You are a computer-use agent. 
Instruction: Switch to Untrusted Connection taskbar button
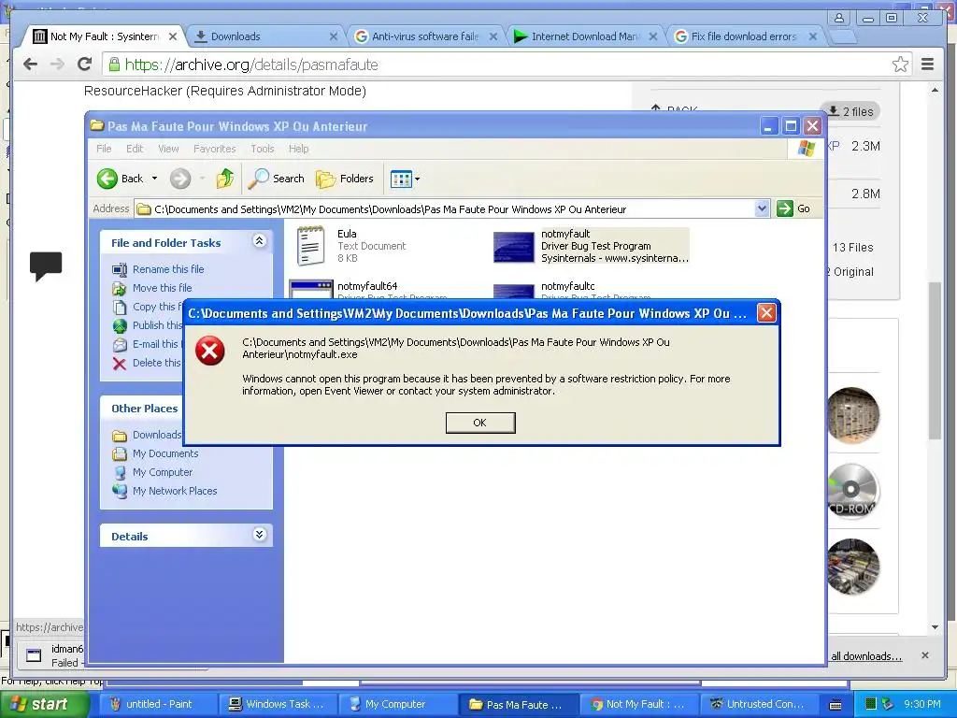758,704
